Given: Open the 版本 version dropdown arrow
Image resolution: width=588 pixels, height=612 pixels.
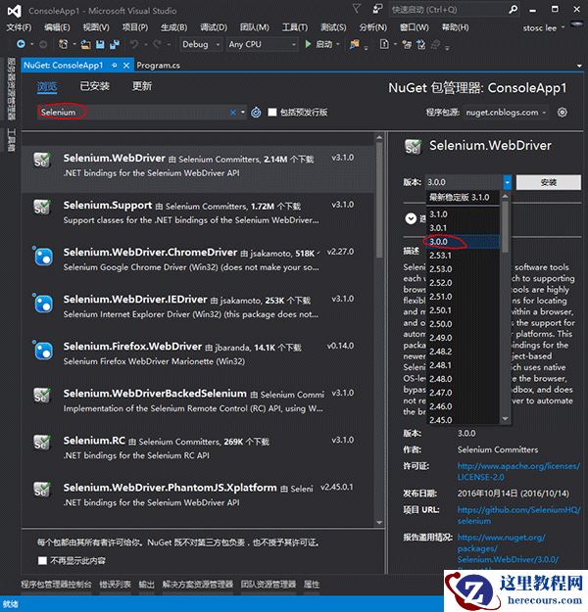Looking at the screenshot, I should coord(507,182).
